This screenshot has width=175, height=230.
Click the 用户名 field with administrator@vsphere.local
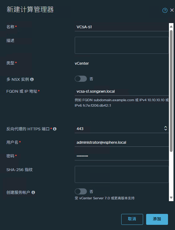[122, 142]
